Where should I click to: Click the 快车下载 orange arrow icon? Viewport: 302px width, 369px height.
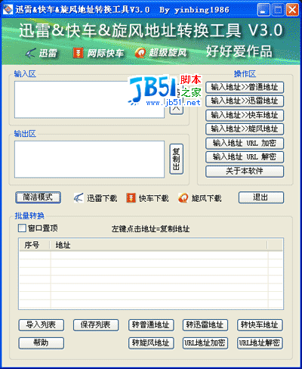tap(131, 198)
